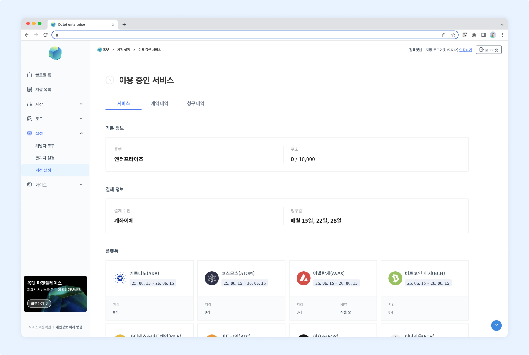
Task: Switch to the 계약 내역 tab
Action: click(159, 103)
